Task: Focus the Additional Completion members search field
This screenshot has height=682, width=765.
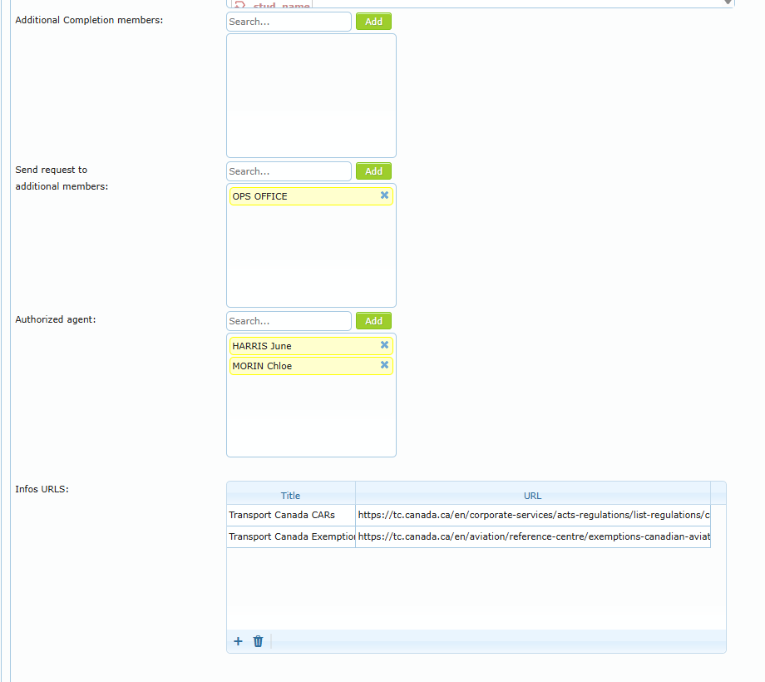Action: 289,22
